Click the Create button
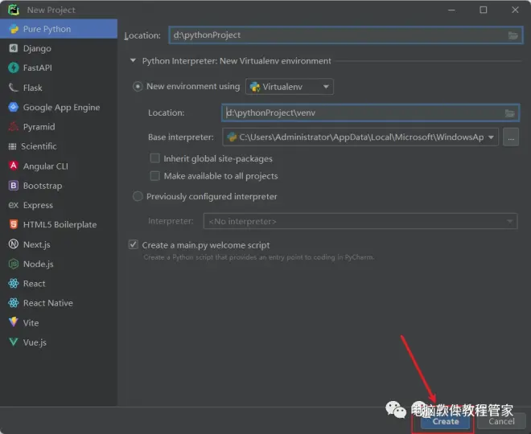The image size is (531, 434). [x=446, y=421]
